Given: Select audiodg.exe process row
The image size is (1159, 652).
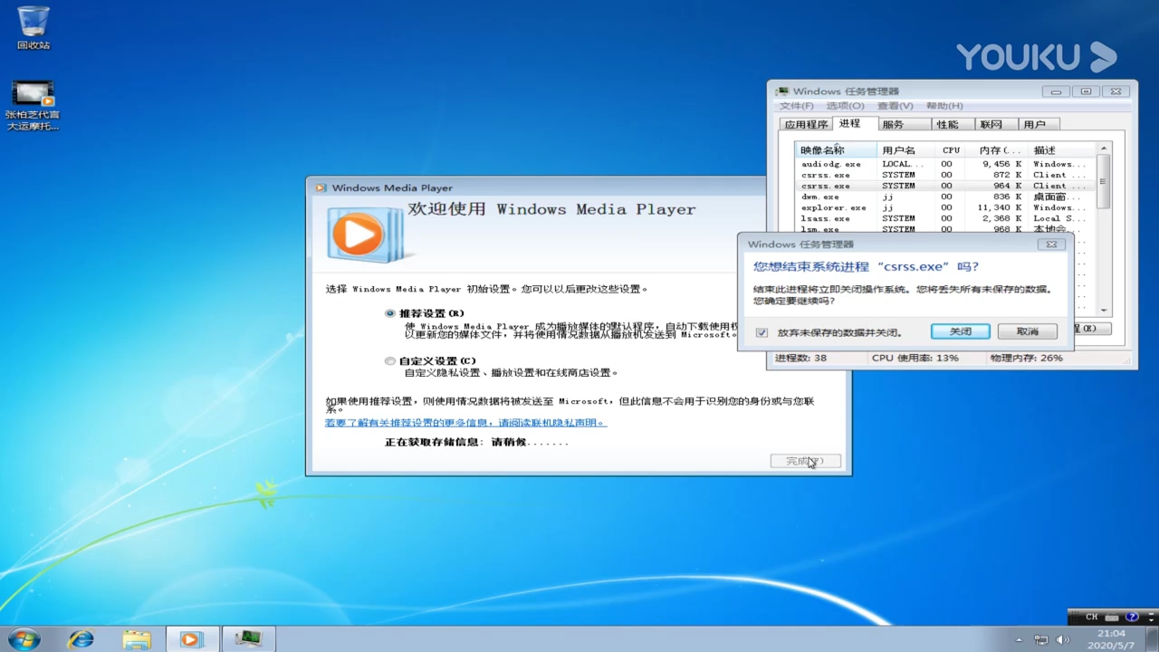Looking at the screenshot, I should coord(945,164).
